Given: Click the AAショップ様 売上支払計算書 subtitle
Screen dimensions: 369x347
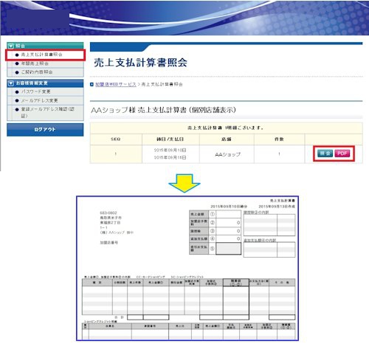Looking at the screenshot, I should point(163,110).
